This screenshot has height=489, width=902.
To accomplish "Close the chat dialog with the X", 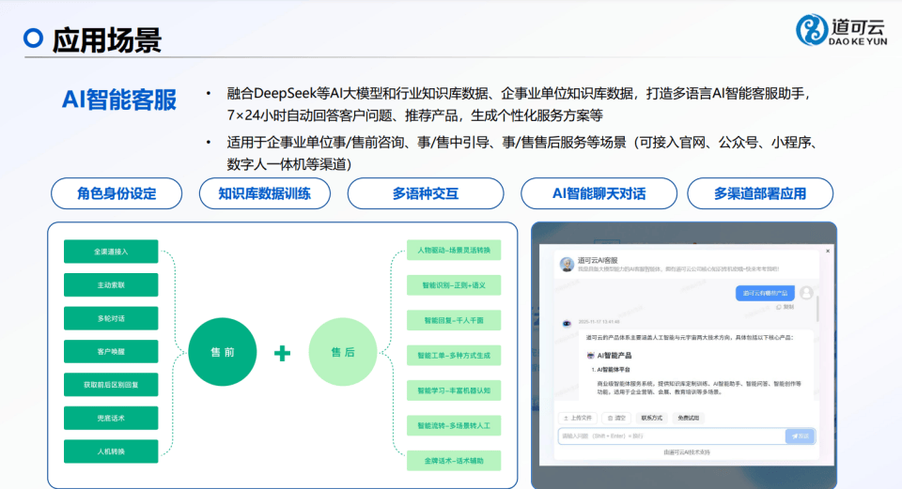I will pyautogui.click(x=827, y=251).
